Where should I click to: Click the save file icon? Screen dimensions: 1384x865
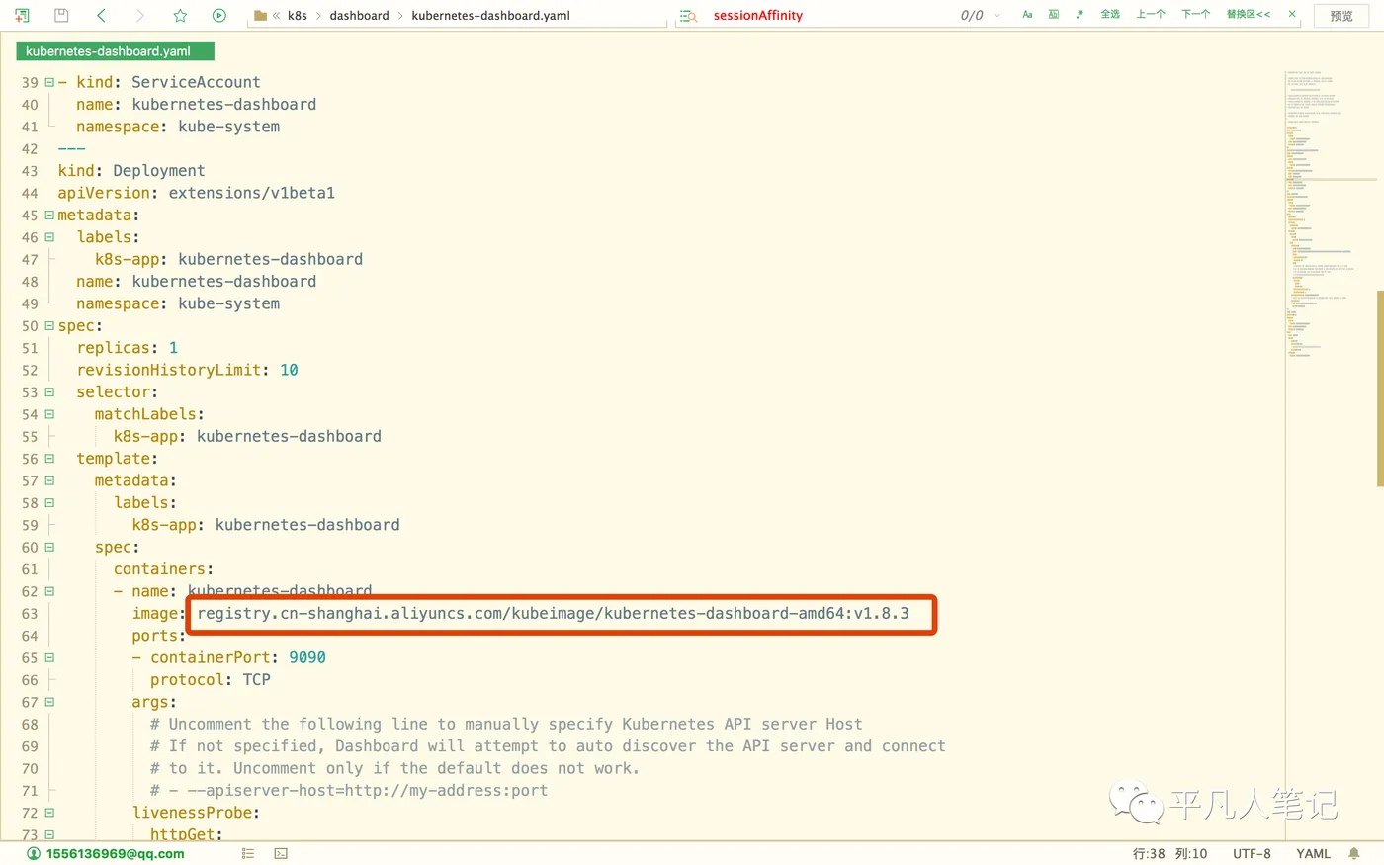pyautogui.click(x=61, y=15)
